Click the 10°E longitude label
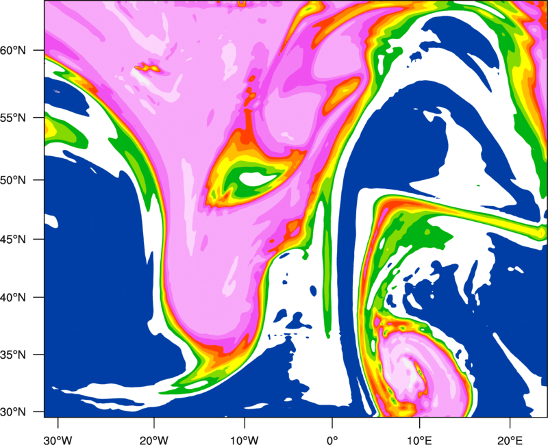Viewport: 548px width, 445px height. (x=419, y=440)
